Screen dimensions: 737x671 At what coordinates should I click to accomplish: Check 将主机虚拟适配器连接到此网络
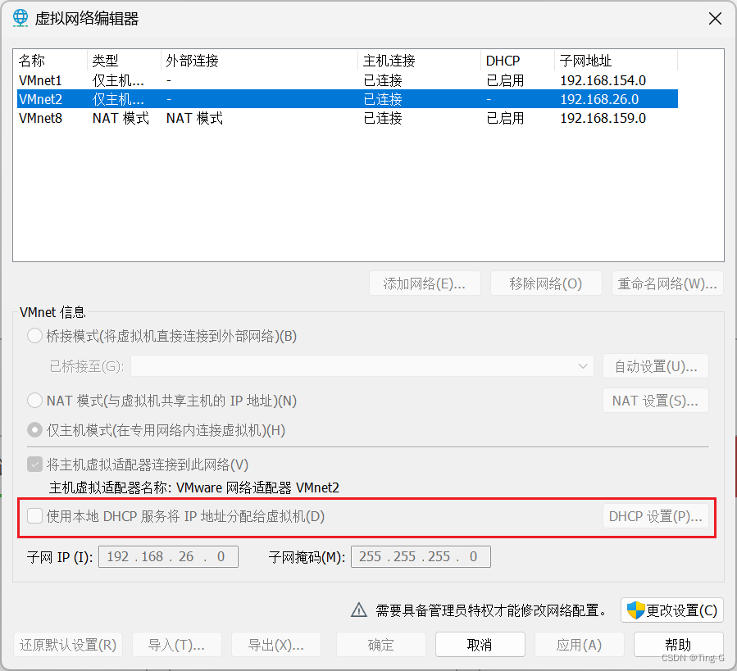pyautogui.click(x=34, y=463)
